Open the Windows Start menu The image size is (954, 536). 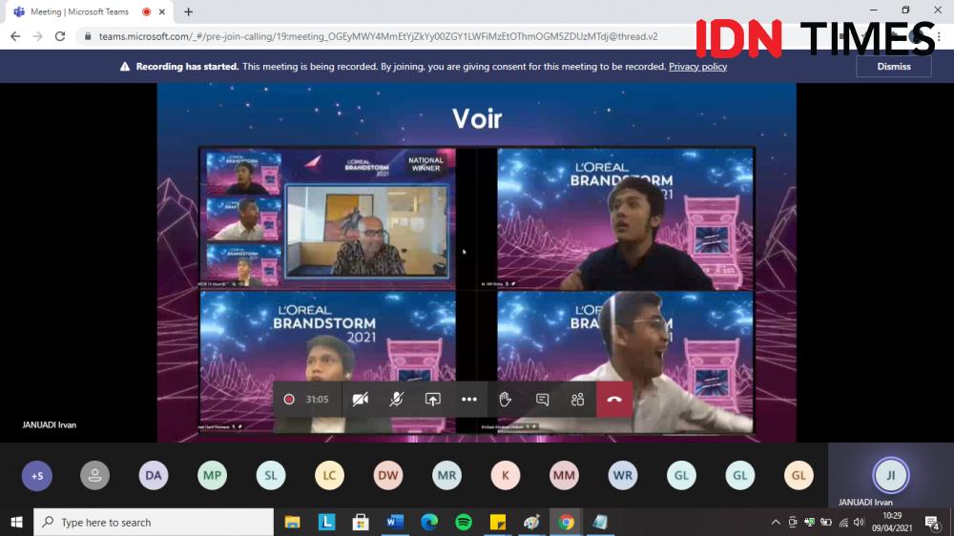[16, 522]
